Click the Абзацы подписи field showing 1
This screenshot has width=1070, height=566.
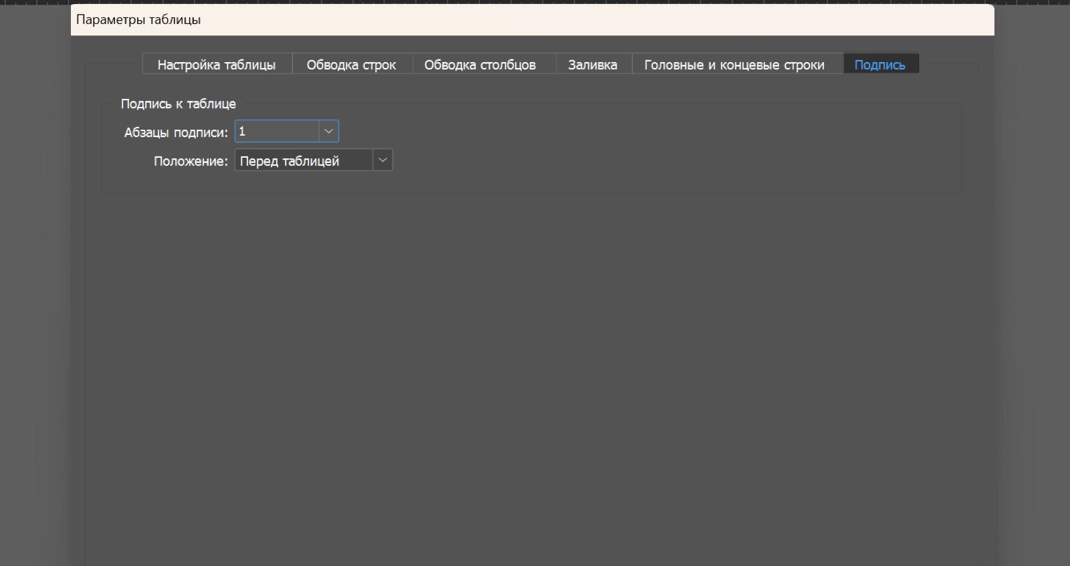(x=277, y=132)
